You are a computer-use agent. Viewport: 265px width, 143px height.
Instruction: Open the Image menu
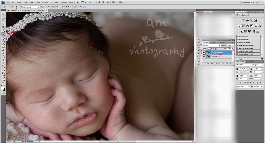click(x=19, y=2)
